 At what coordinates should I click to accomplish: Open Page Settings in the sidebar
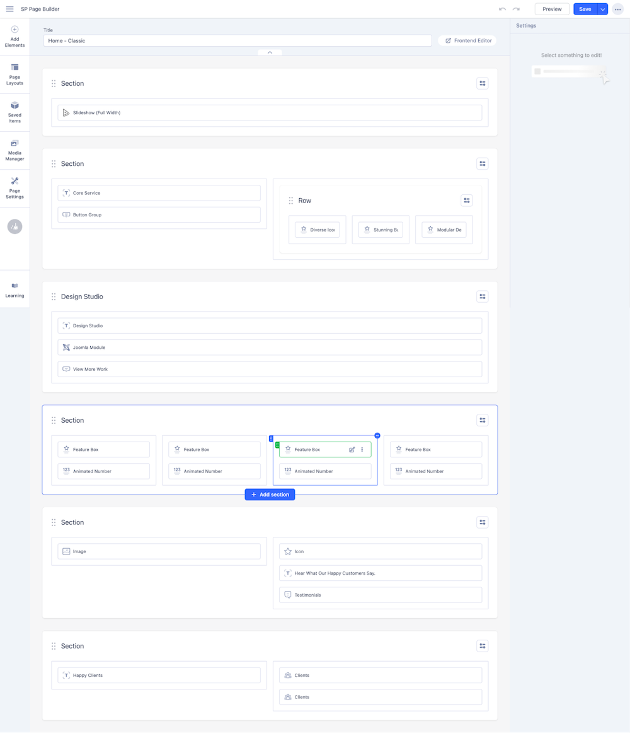pos(14,188)
